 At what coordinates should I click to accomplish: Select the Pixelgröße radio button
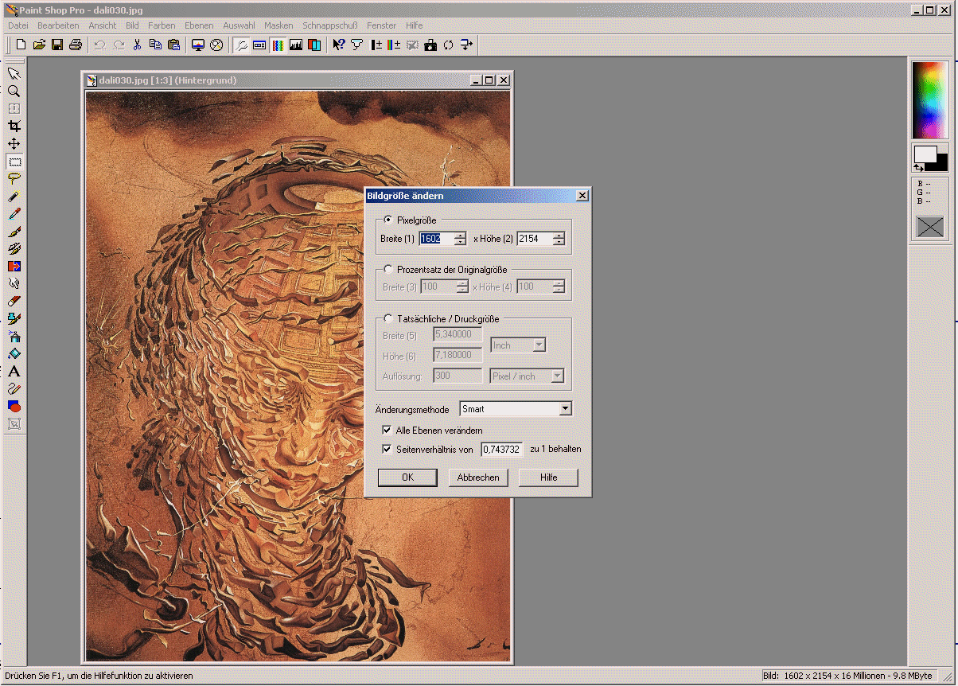pos(388,220)
